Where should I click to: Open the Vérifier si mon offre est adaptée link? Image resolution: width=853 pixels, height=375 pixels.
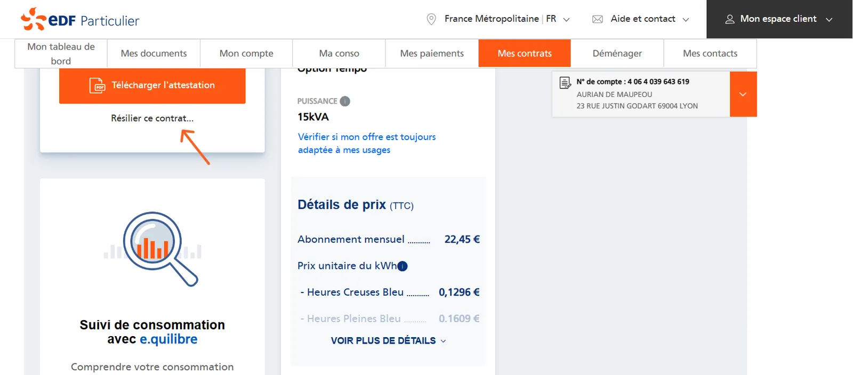(x=367, y=143)
